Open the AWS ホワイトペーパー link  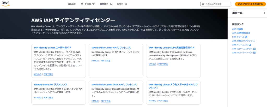pos(242,53)
